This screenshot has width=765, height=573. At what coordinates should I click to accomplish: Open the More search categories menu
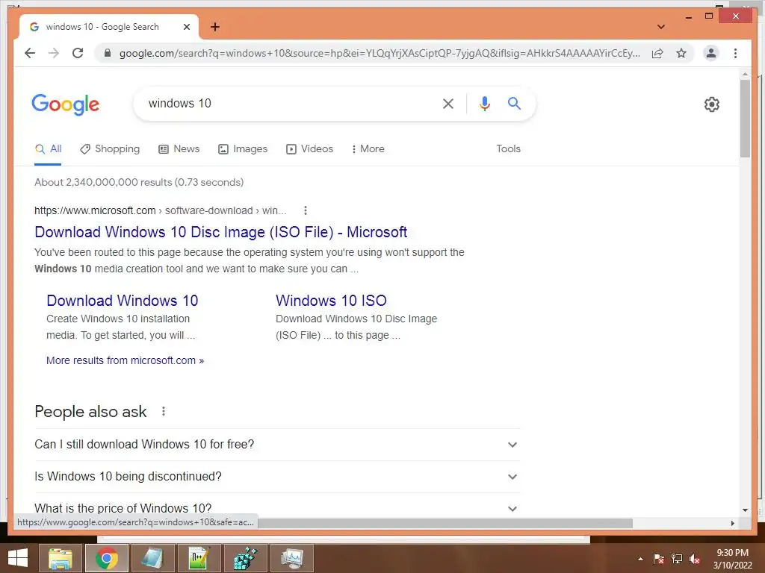(368, 149)
